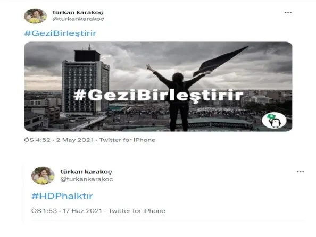This screenshot has width=316, height=237.
Task: Click türkan karakoç avatar on first tweet
Action: tap(35, 16)
